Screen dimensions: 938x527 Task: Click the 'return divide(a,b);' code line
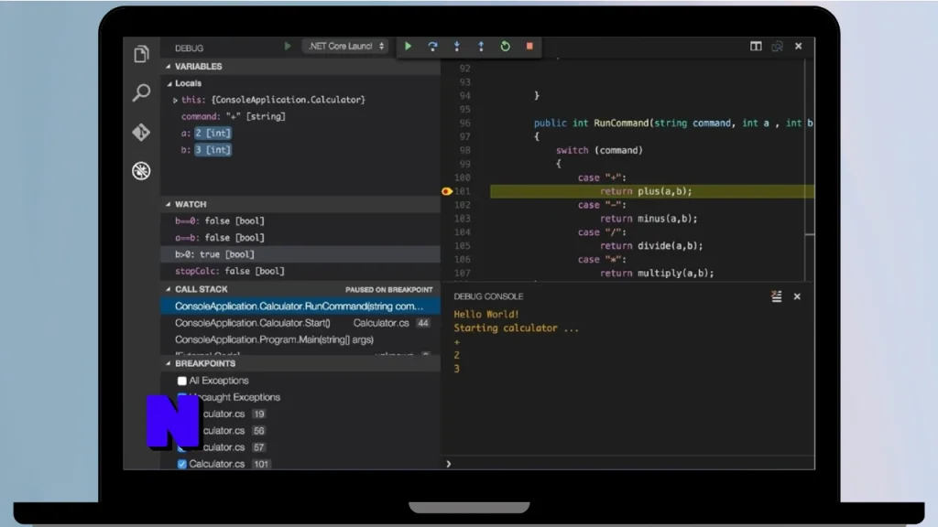pyautogui.click(x=651, y=245)
